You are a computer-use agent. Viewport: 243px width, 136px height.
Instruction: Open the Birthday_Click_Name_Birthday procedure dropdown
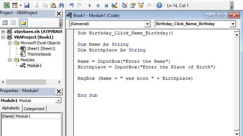pyautogui.click(x=233, y=24)
